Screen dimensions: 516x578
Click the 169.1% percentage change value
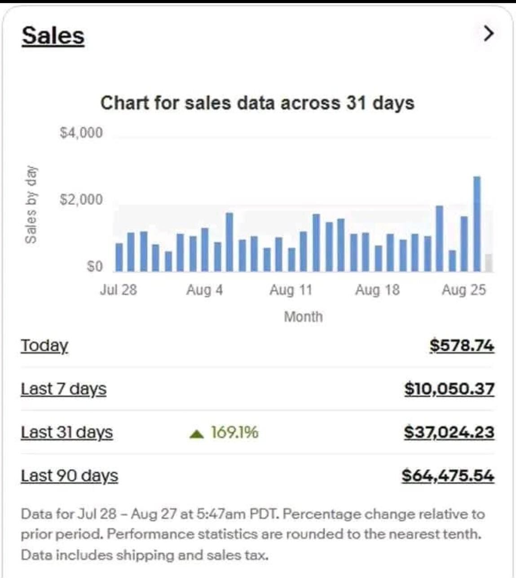[x=235, y=433]
